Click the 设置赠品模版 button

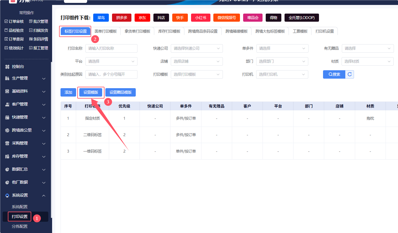point(120,92)
